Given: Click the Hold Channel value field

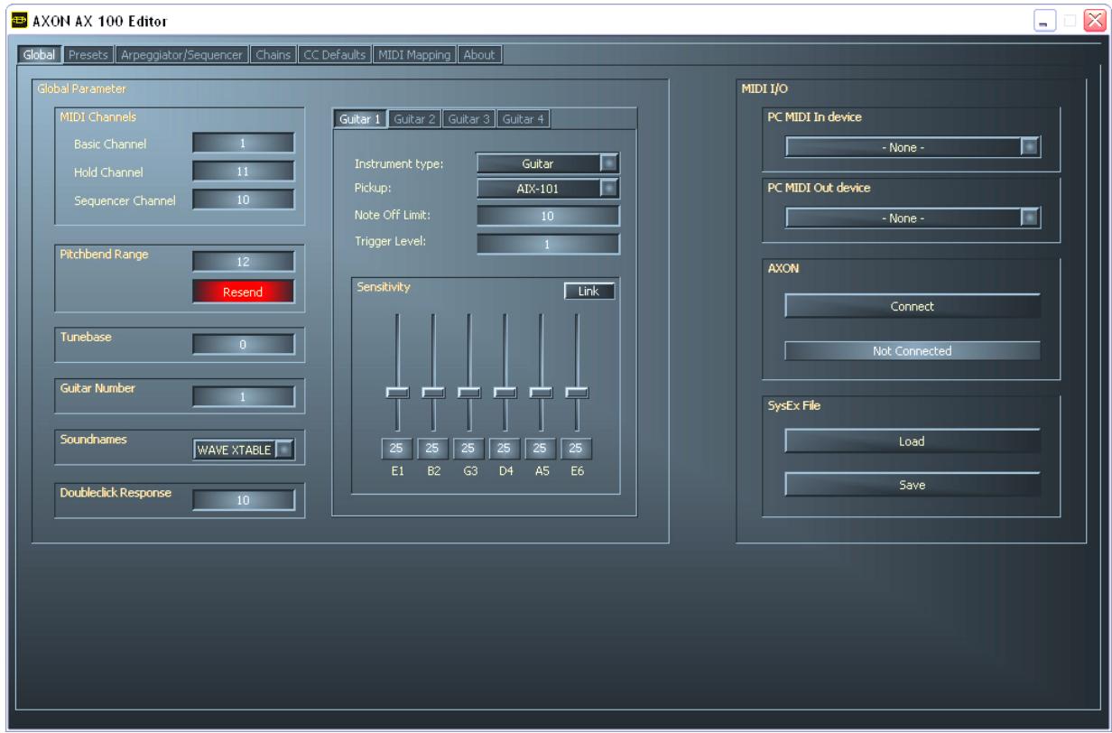Looking at the screenshot, I should [244, 172].
